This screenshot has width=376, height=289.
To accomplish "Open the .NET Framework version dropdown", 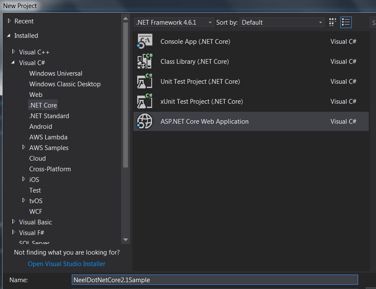I will 174,23.
